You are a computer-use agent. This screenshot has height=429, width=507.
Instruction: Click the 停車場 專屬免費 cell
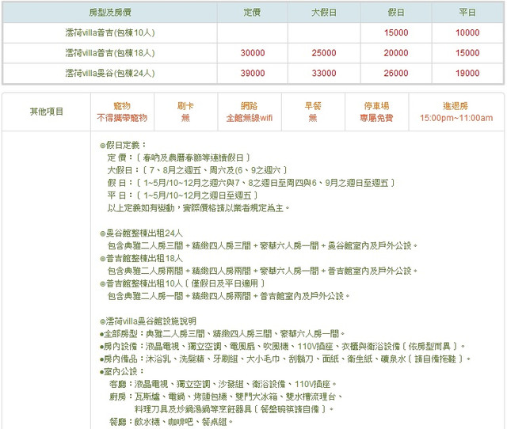(x=377, y=112)
